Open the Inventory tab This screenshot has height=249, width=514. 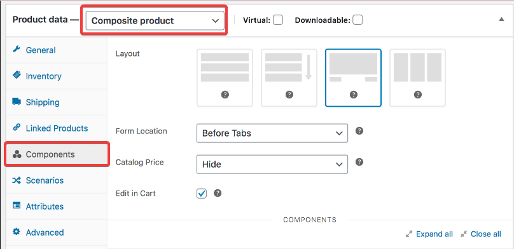pos(57,76)
